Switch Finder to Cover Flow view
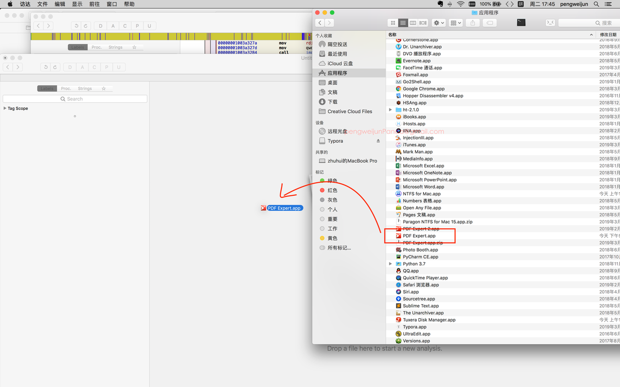This screenshot has width=620, height=387. (423, 23)
